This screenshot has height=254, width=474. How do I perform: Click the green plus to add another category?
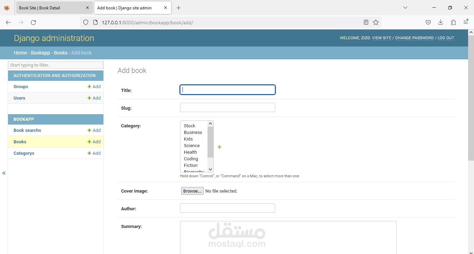click(219, 147)
